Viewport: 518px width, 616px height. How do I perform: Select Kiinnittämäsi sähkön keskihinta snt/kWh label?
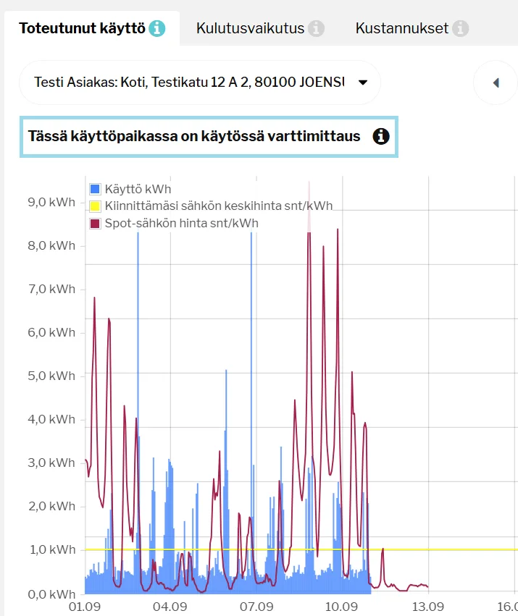[x=219, y=206]
